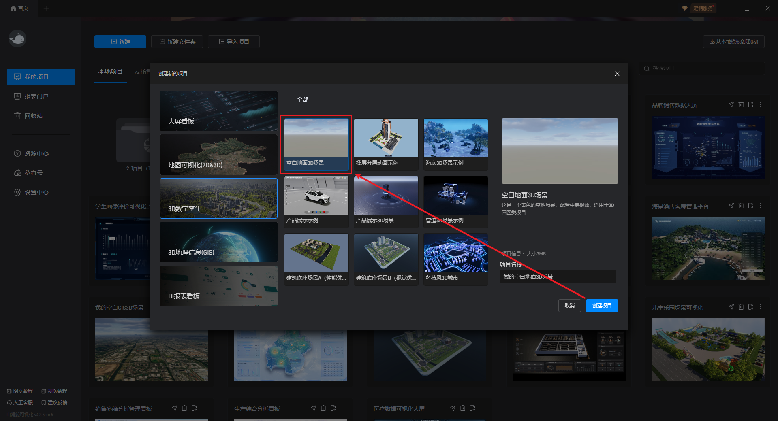This screenshot has height=421, width=778.
Task: Click the trash icon on 品牌销售数据大屏
Action: click(741, 104)
